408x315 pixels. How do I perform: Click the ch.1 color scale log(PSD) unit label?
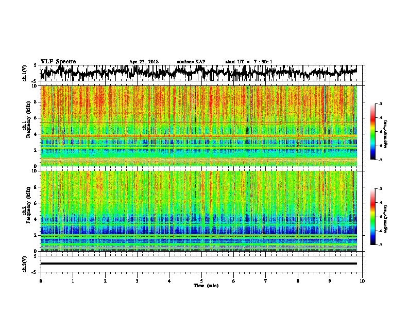386,134
